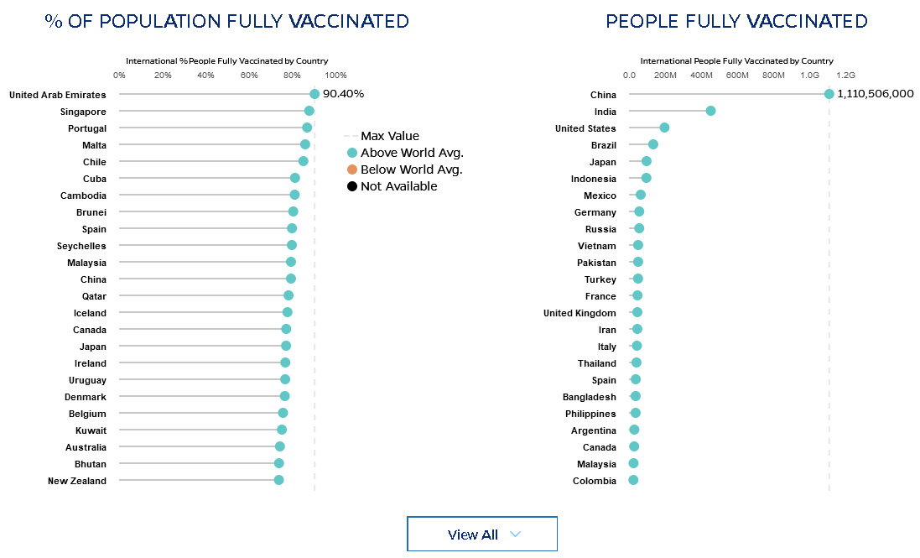Click the Japan label in People Fully Vaccinated
The width and height of the screenshot is (920, 558).
tap(602, 162)
